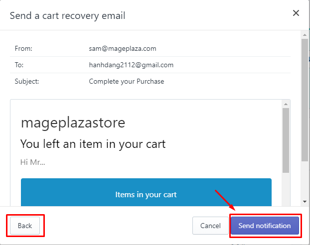This screenshot has width=310, height=245.
Task: Click Send notification button
Action: [265, 226]
